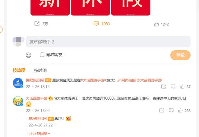The height and width of the screenshot is (137, 199).
Task: Reply to 携程旅行网's 18:14 comment
Action: (173, 87)
